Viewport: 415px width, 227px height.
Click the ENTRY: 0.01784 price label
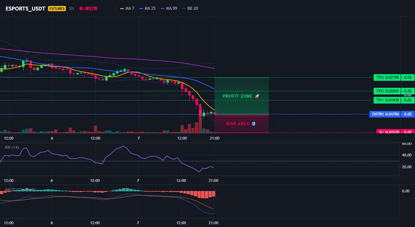pyautogui.click(x=385, y=114)
